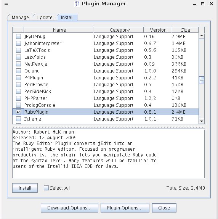Click inside the plugin description text area
Image resolution: width=218 pixels, height=219 pixels.
[108, 153]
